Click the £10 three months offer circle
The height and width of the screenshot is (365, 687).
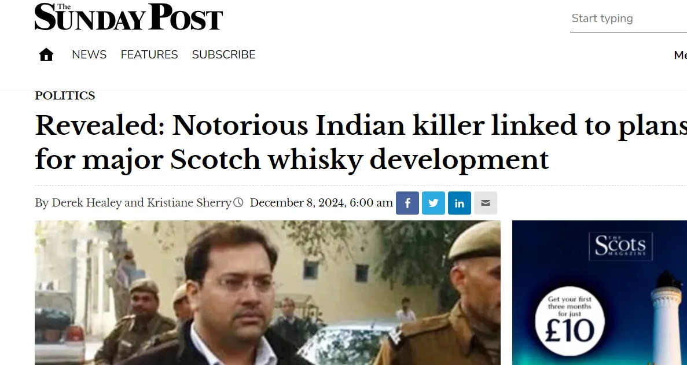click(x=570, y=321)
